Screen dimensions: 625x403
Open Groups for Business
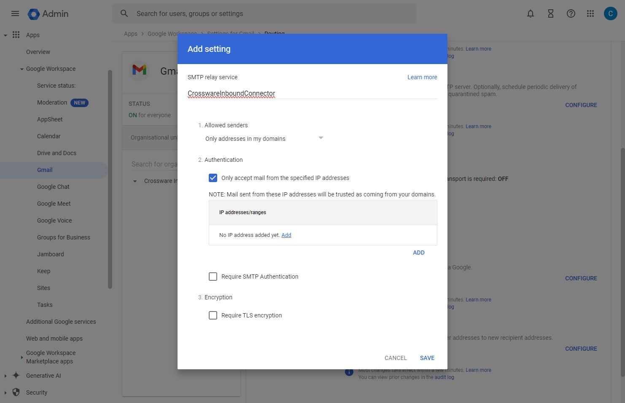click(x=64, y=237)
